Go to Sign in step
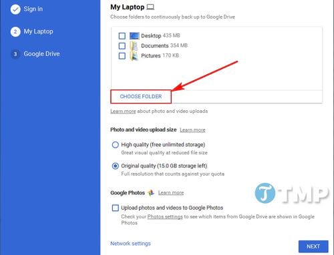 point(33,9)
